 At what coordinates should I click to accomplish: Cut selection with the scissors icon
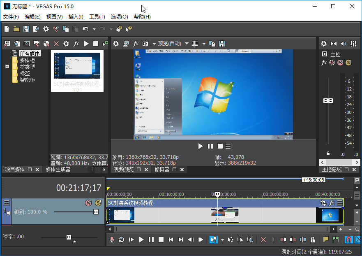(55, 29)
